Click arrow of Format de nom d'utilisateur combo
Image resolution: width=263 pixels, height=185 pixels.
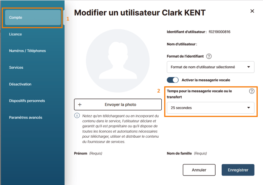pyautogui.click(x=248, y=67)
